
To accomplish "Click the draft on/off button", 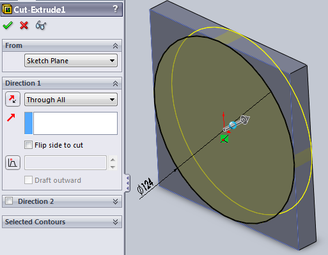I will pos(13,163).
